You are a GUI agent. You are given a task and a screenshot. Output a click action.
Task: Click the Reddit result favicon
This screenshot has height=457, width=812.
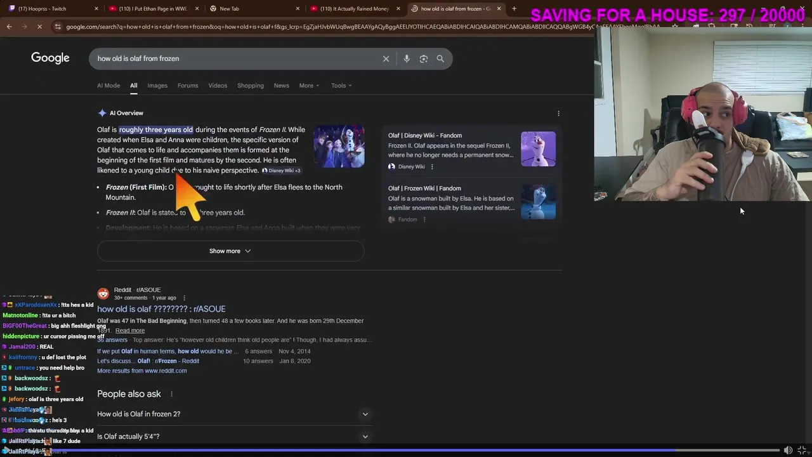pyautogui.click(x=103, y=294)
